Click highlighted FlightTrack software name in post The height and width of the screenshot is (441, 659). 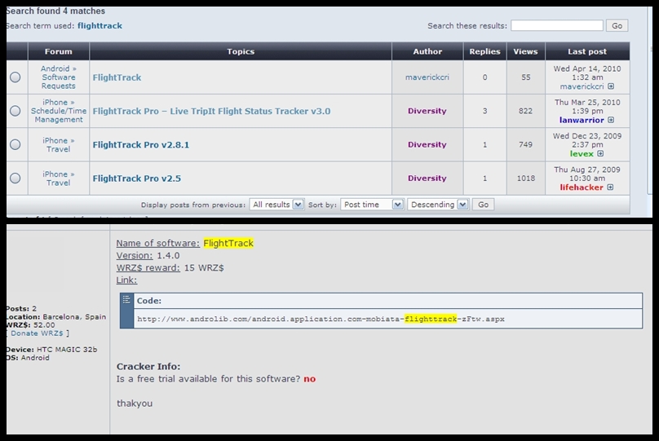228,243
